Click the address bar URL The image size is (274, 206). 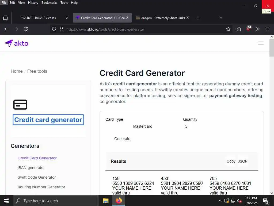point(105,29)
